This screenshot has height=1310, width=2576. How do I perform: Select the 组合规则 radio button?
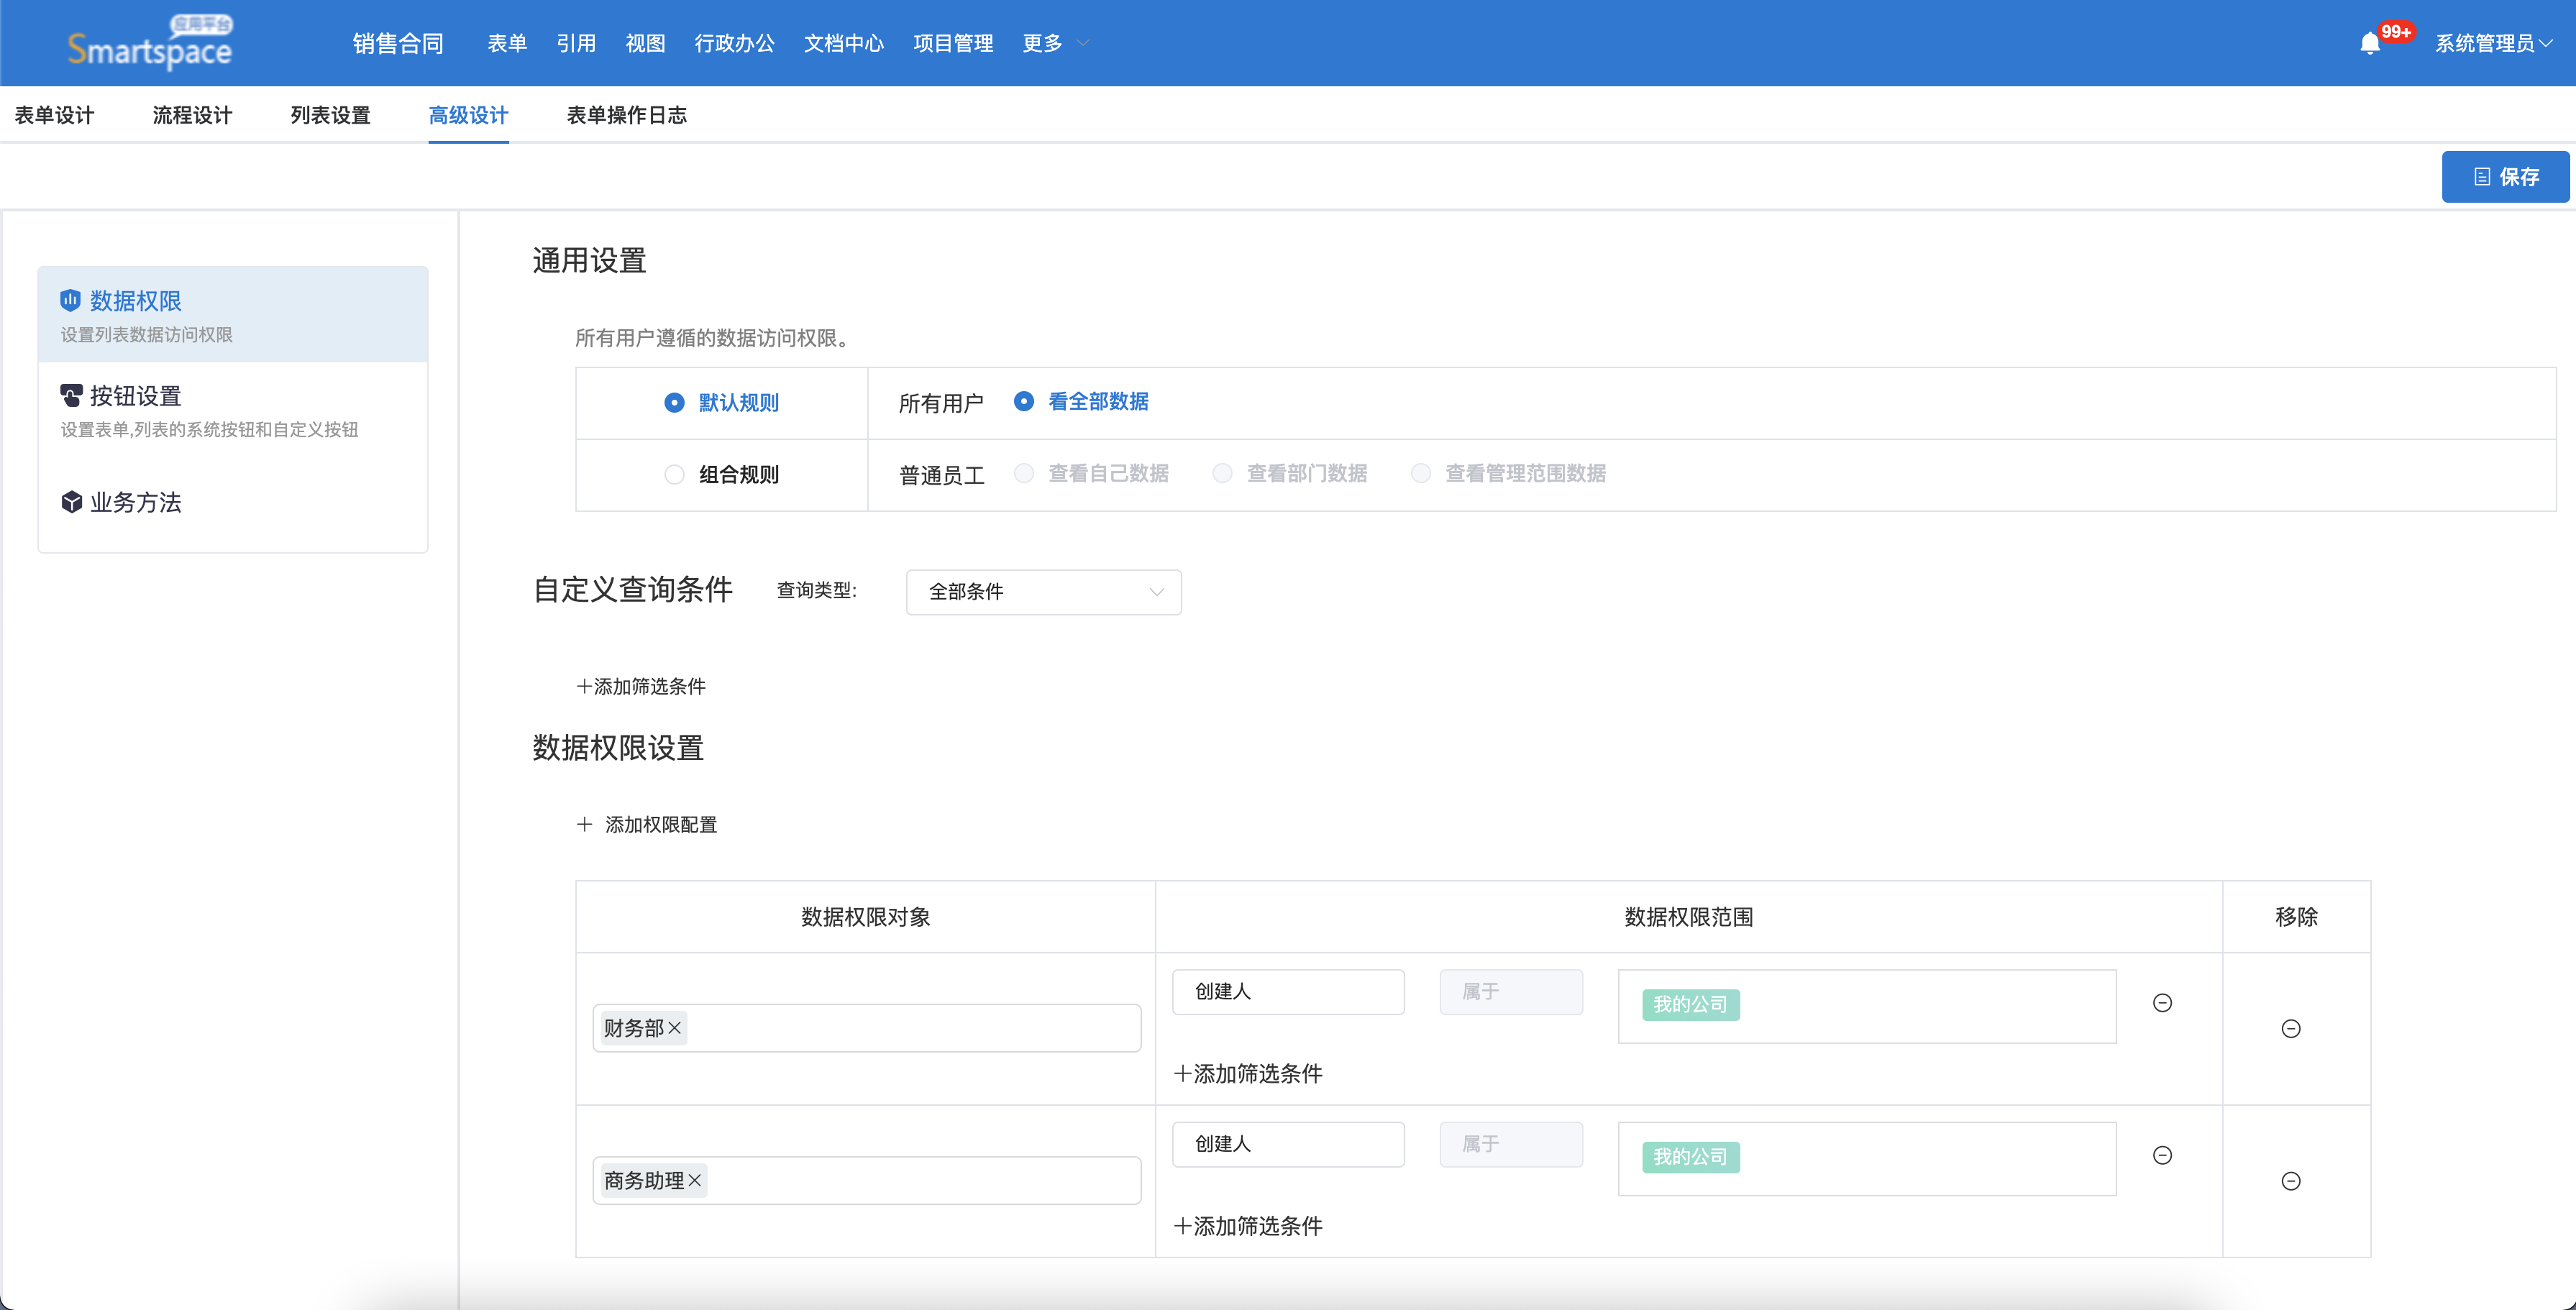[675, 474]
